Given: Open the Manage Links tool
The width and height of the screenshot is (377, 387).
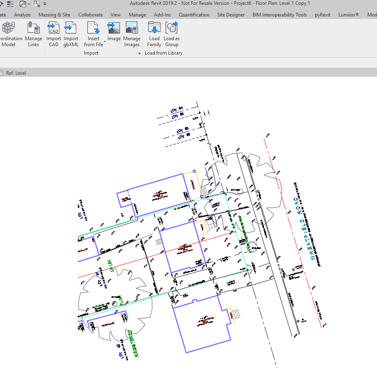Looking at the screenshot, I should tap(33, 34).
